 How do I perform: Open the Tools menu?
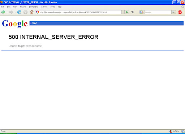click(x=52, y=7)
